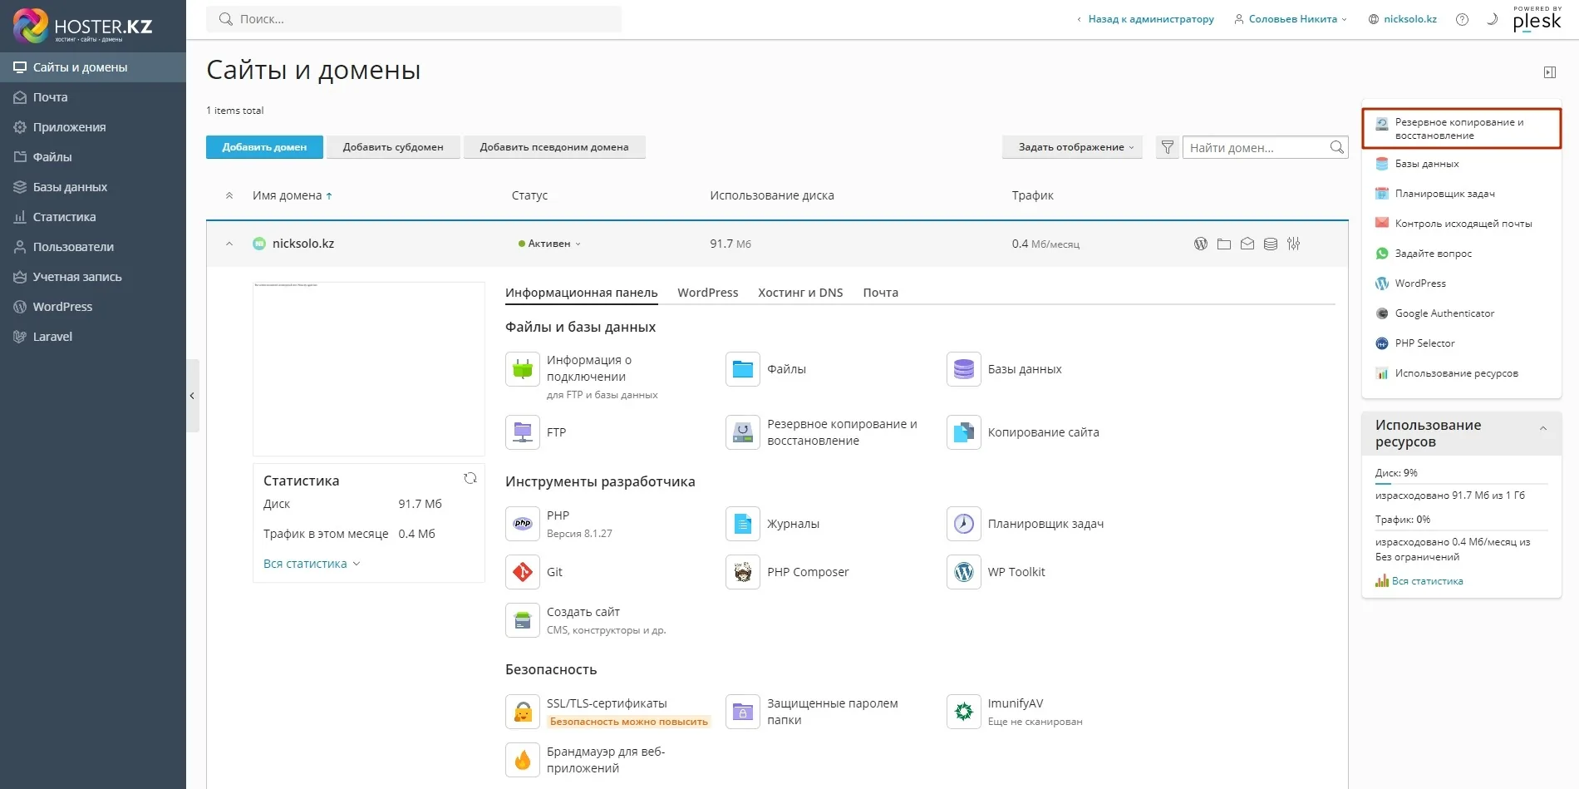Open file manager folder icon for nicksolo.kz

pos(1223,244)
